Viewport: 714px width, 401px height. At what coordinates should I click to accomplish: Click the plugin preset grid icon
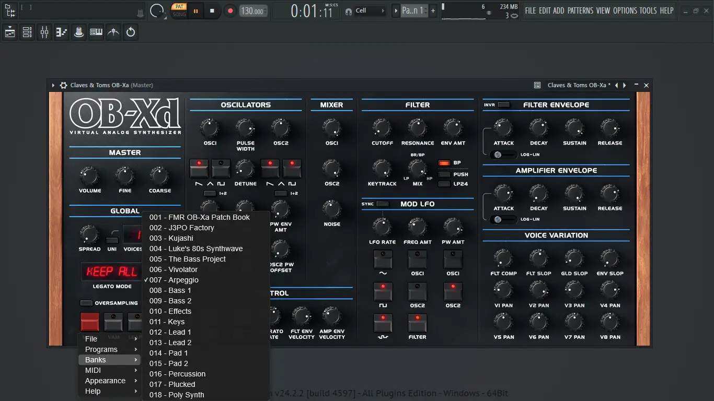(x=537, y=85)
